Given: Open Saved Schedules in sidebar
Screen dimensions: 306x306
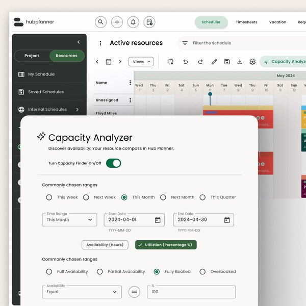Looking at the screenshot, I should 49,92.
